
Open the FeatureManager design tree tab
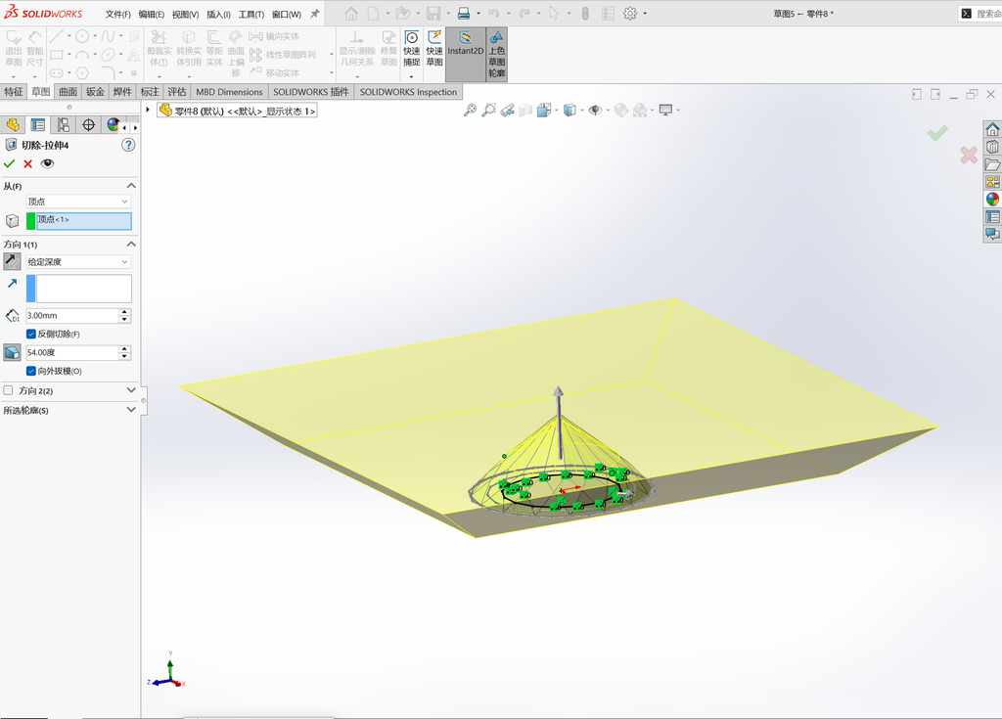click(13, 124)
